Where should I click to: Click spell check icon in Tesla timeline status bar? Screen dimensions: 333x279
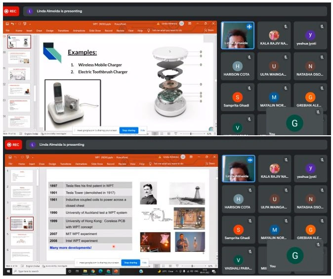point(22,266)
